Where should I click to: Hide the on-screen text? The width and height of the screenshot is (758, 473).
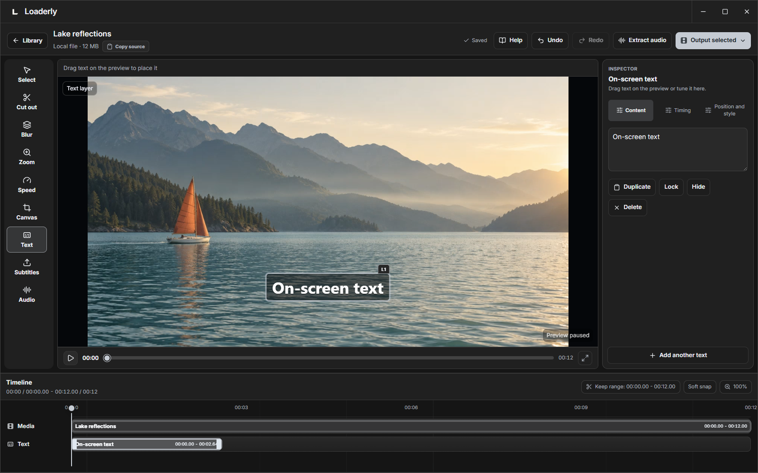click(698, 187)
